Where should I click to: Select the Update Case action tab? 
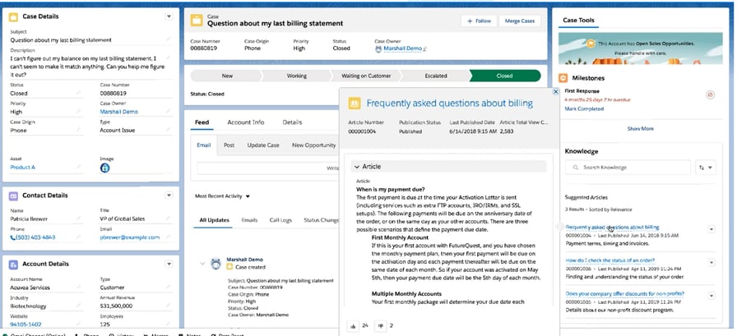pos(263,145)
